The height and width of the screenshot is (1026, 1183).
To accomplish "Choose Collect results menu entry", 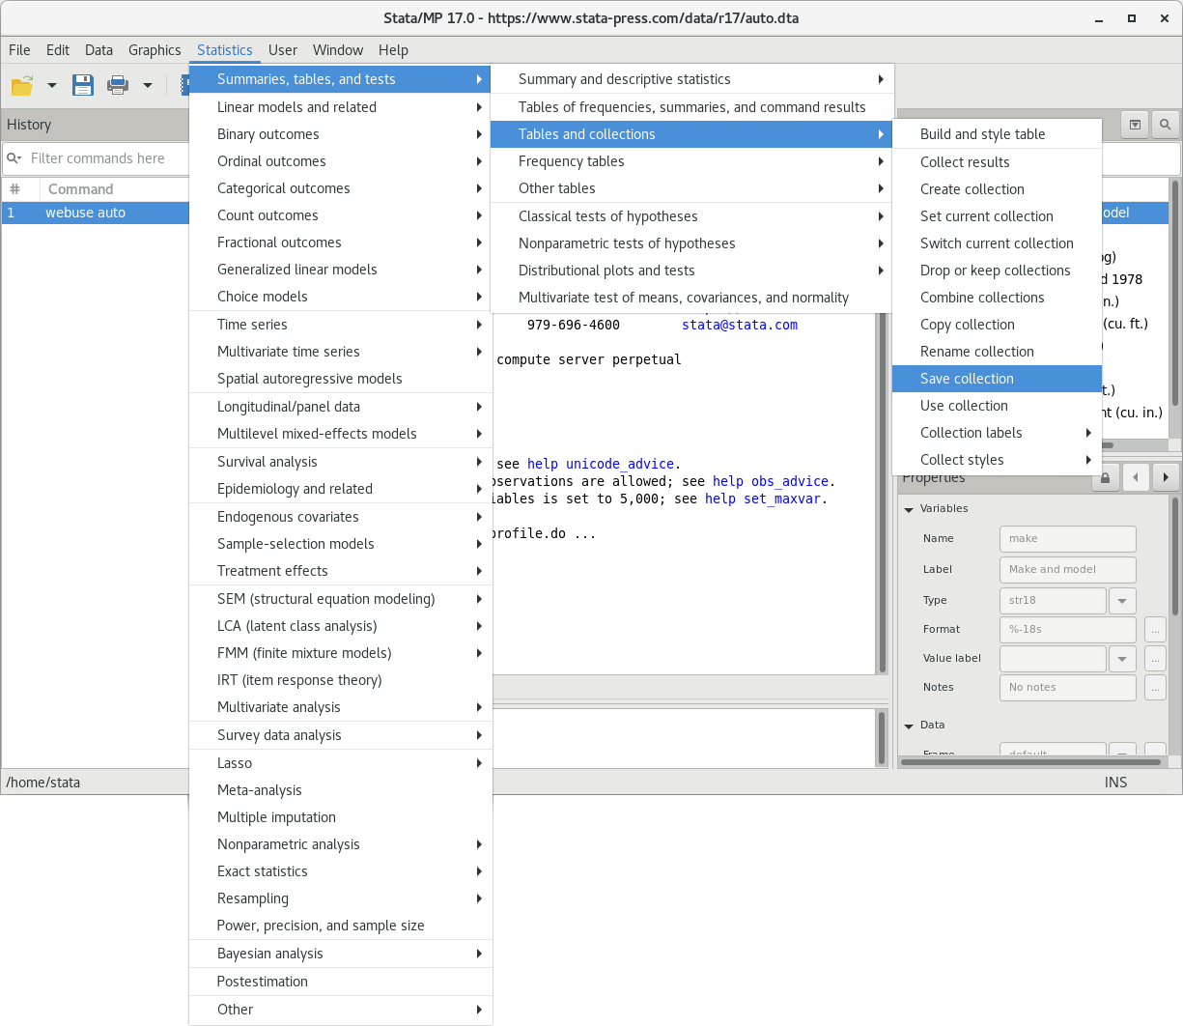I will coord(997,162).
